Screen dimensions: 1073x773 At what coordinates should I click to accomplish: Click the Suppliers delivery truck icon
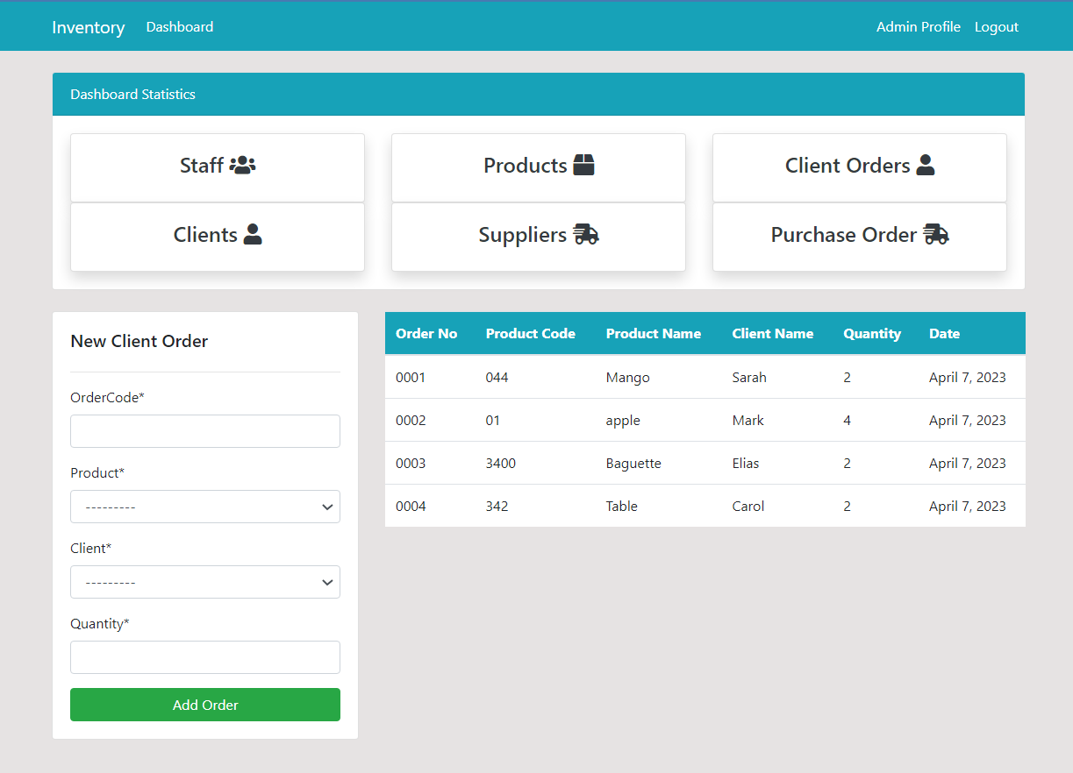point(585,234)
